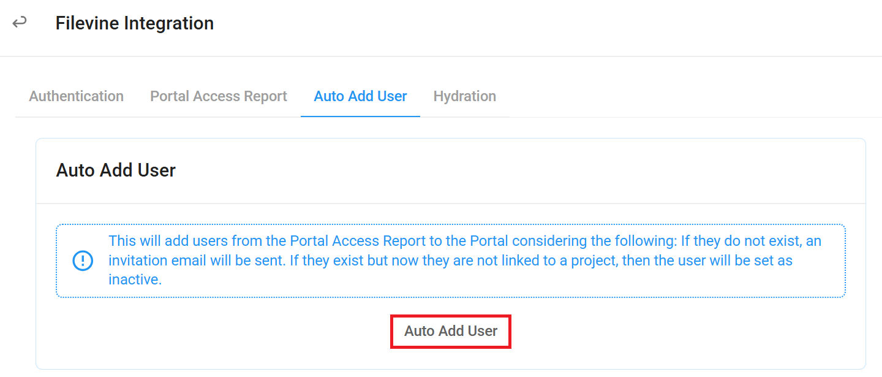Open the Authentication tab
This screenshot has height=377, width=882.
coord(77,96)
